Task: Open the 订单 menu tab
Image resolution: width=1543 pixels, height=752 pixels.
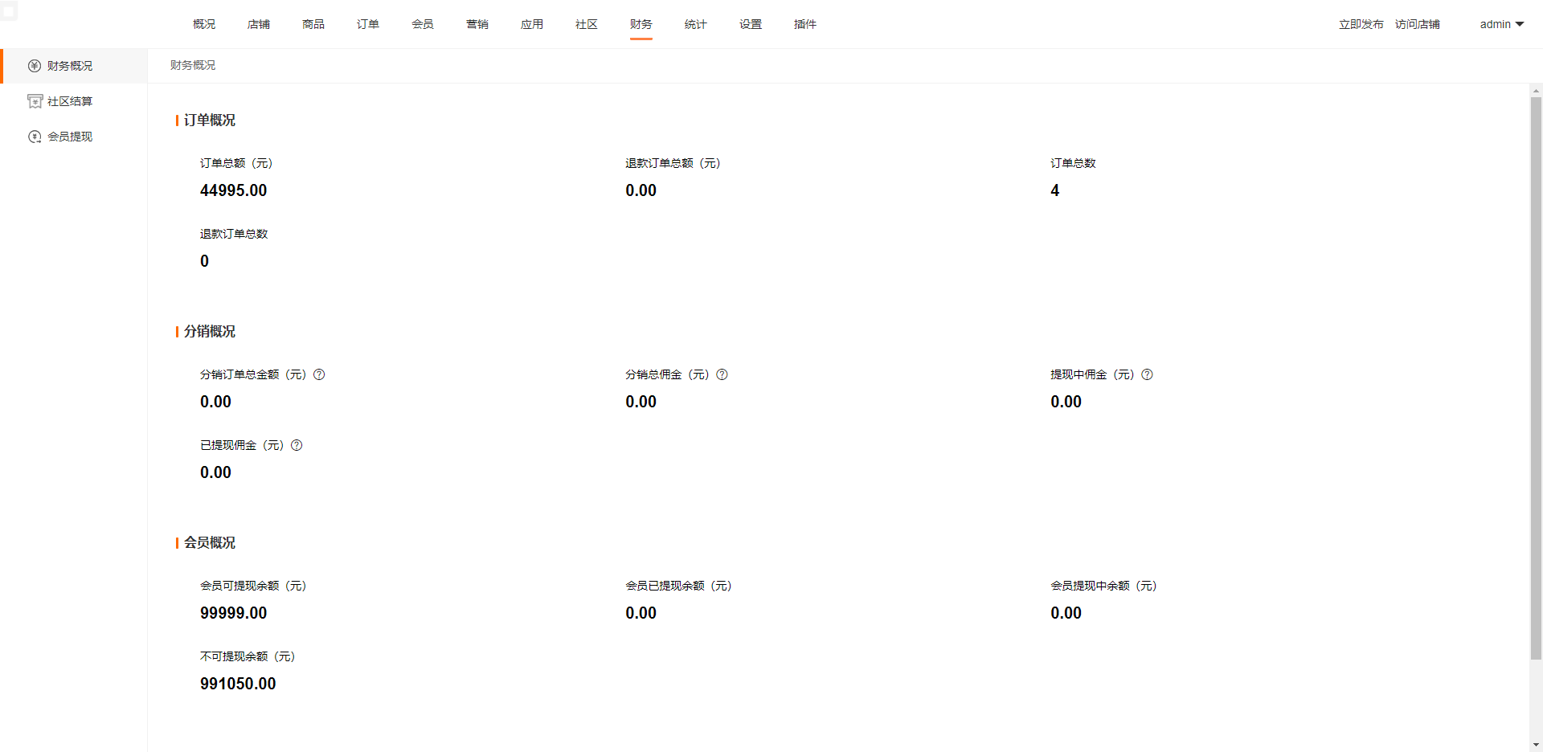Action: click(368, 24)
